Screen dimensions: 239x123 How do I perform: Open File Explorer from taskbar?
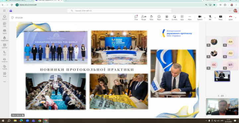coord(15,121)
